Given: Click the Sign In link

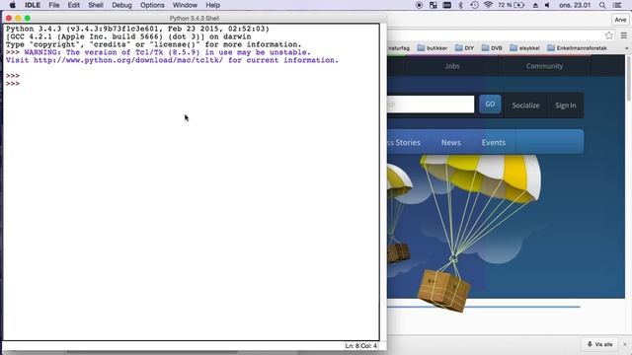Looking at the screenshot, I should pos(566,106).
